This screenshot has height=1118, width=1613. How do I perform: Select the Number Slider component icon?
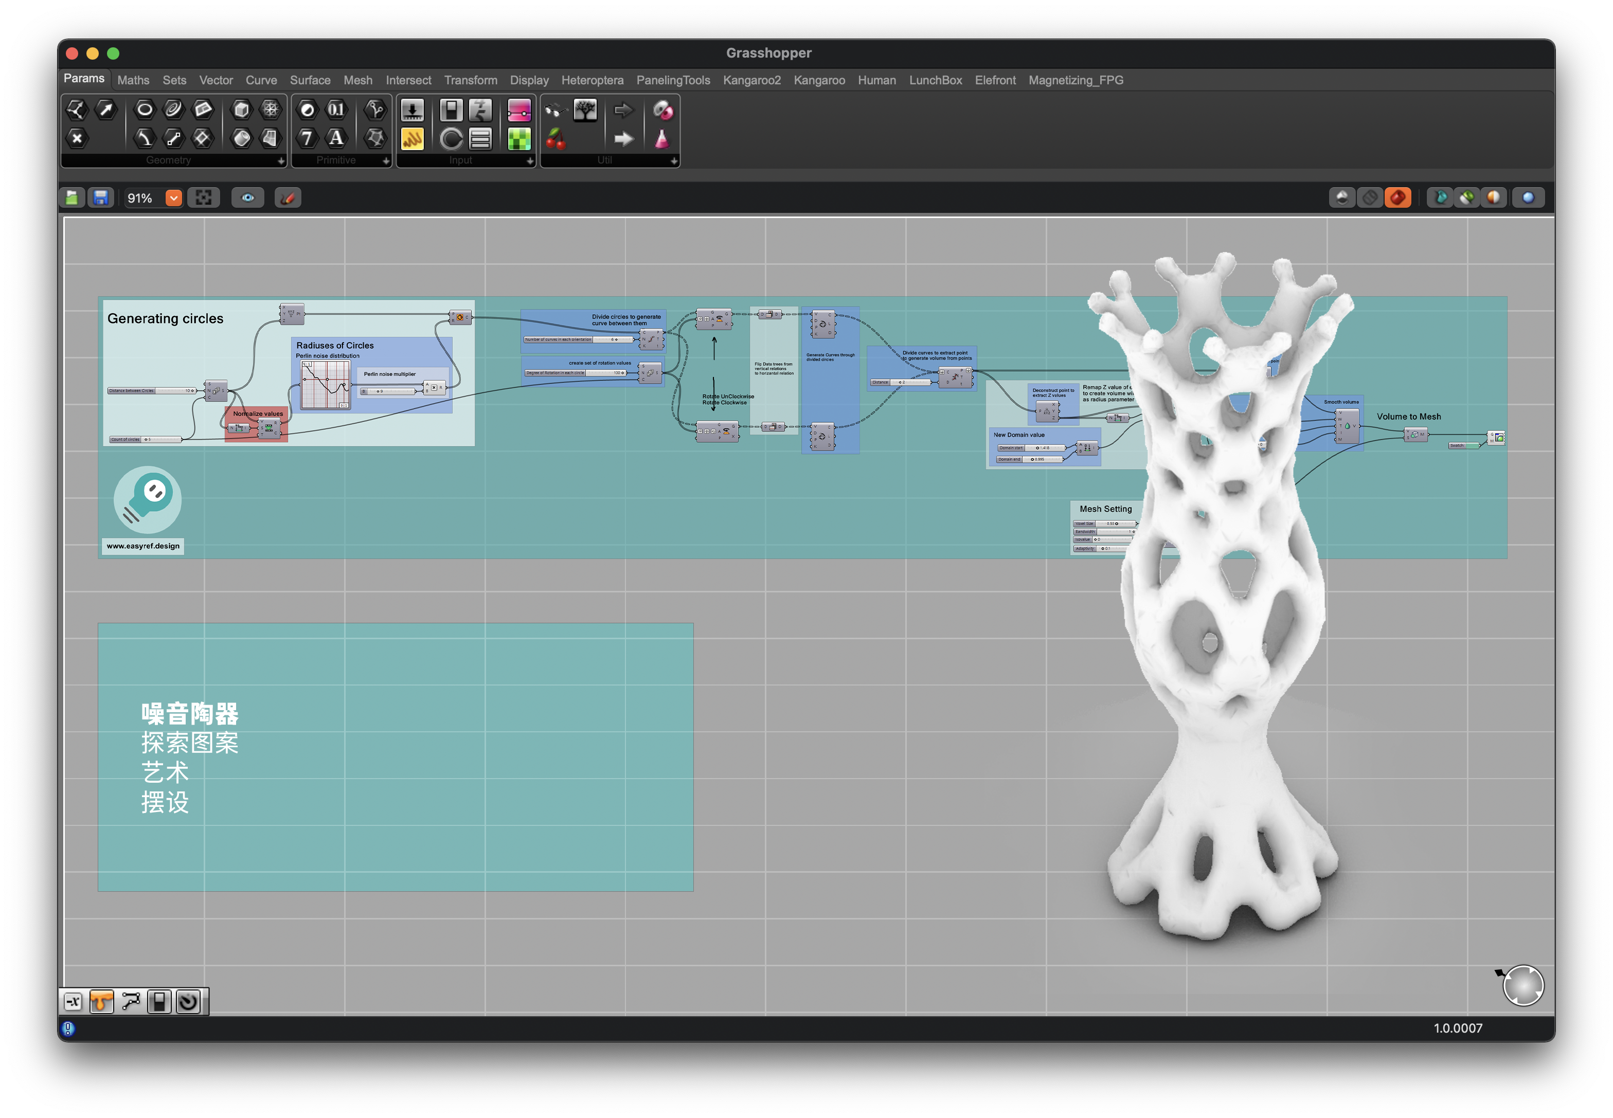tap(412, 110)
